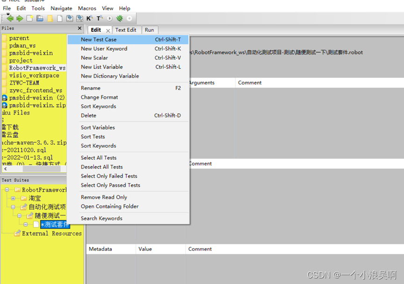Image resolution: width=404 pixels, height=284 pixels.
Task: Click the green Go Back arrow icon
Action: (10, 19)
